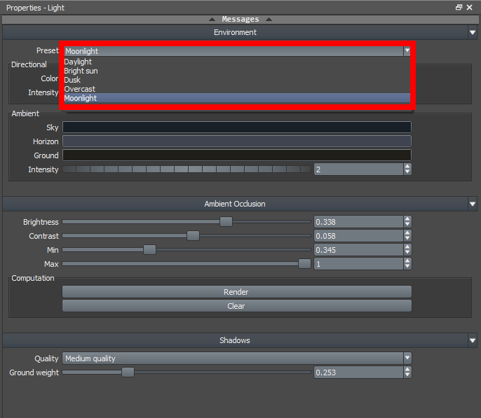Edit Ground weight value 0.253
The width and height of the screenshot is (481, 418).
pyautogui.click(x=358, y=372)
